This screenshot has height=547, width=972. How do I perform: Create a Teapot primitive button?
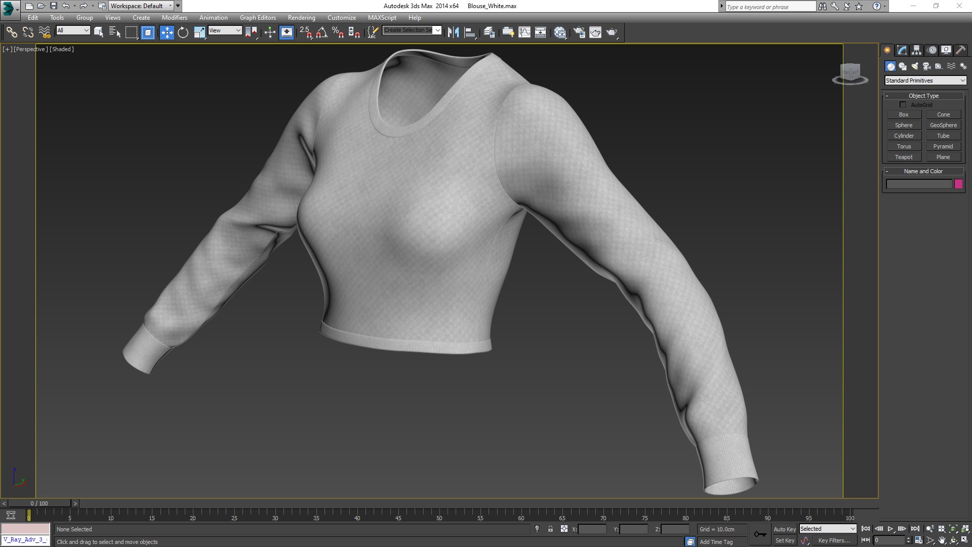click(x=904, y=157)
